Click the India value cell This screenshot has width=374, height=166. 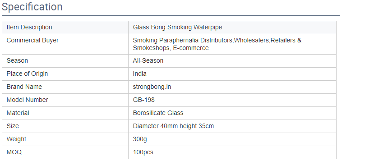click(232, 74)
